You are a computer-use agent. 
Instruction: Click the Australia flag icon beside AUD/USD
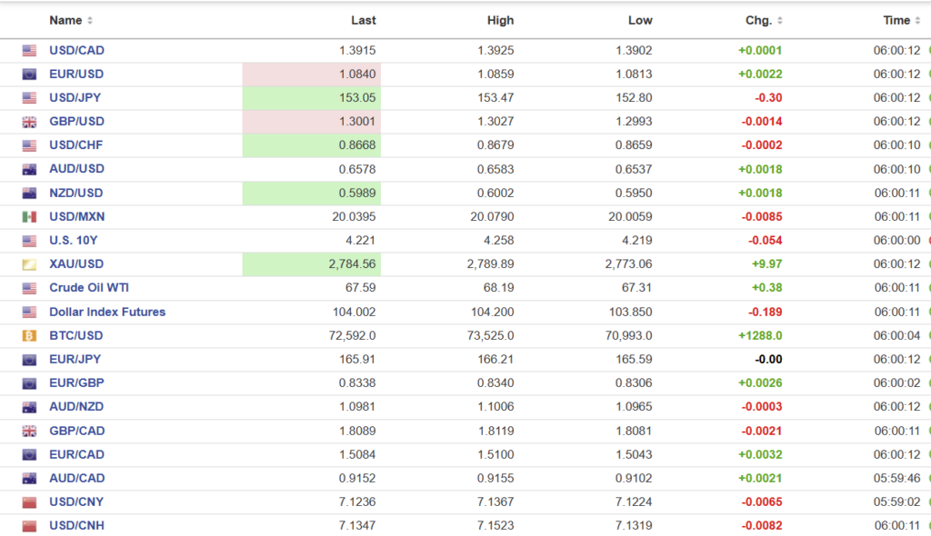[29, 170]
